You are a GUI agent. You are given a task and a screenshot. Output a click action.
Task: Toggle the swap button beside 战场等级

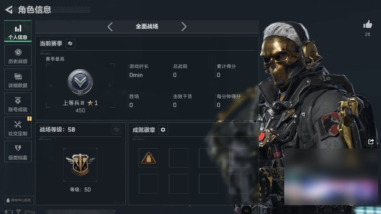click(116, 130)
